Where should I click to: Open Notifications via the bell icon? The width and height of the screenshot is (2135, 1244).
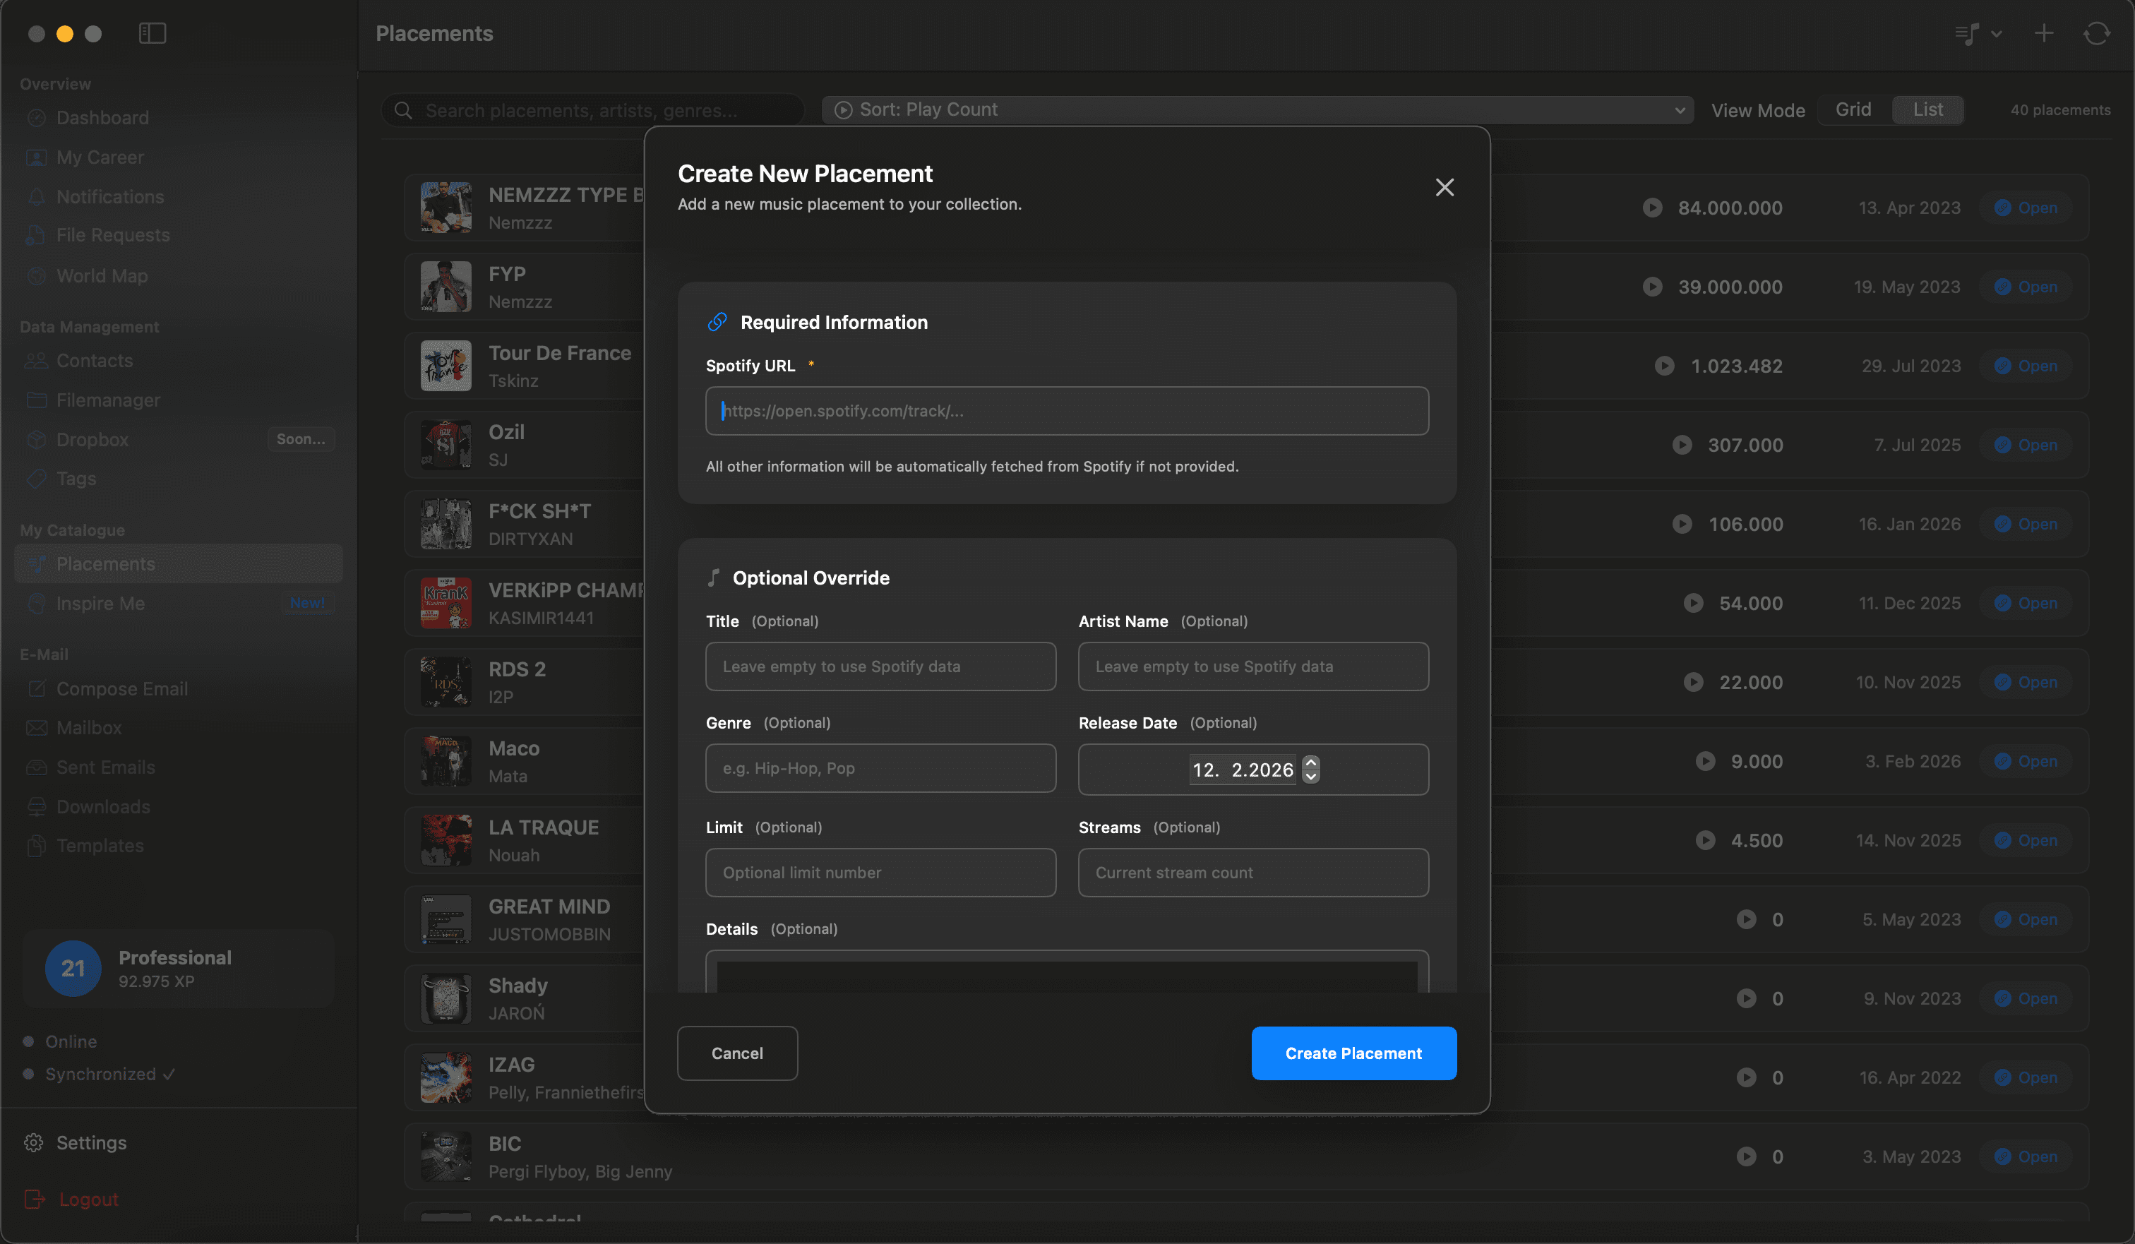point(37,196)
